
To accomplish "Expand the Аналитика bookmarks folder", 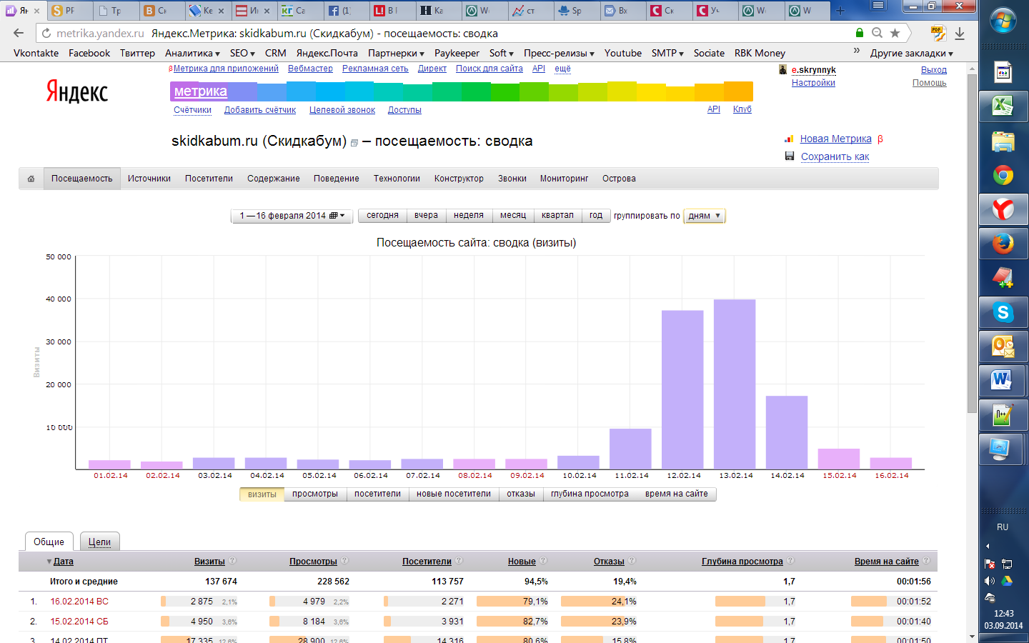I will 192,53.
